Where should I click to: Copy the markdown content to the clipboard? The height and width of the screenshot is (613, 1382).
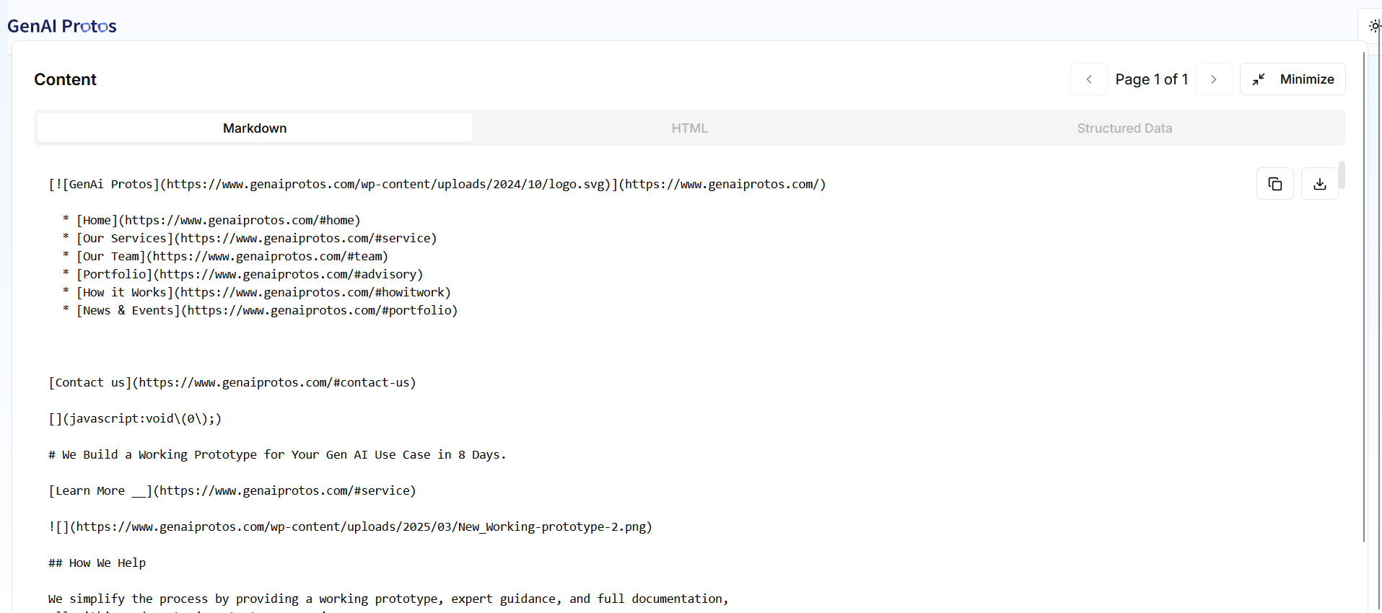1275,184
